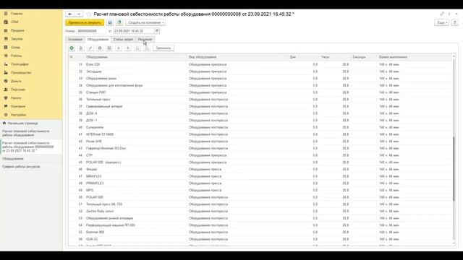Select row 55 Brehmer 882
The width and height of the screenshot is (463, 260).
260,232
